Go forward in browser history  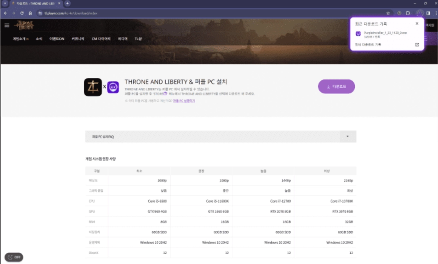(13, 13)
